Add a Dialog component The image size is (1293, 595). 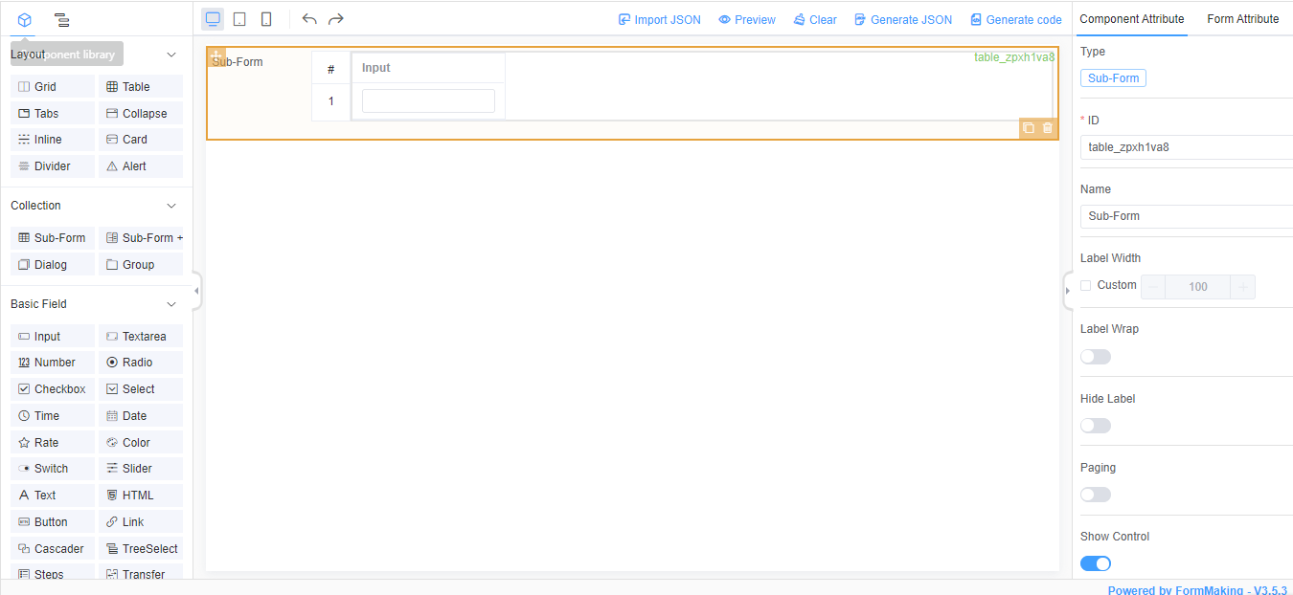53,265
